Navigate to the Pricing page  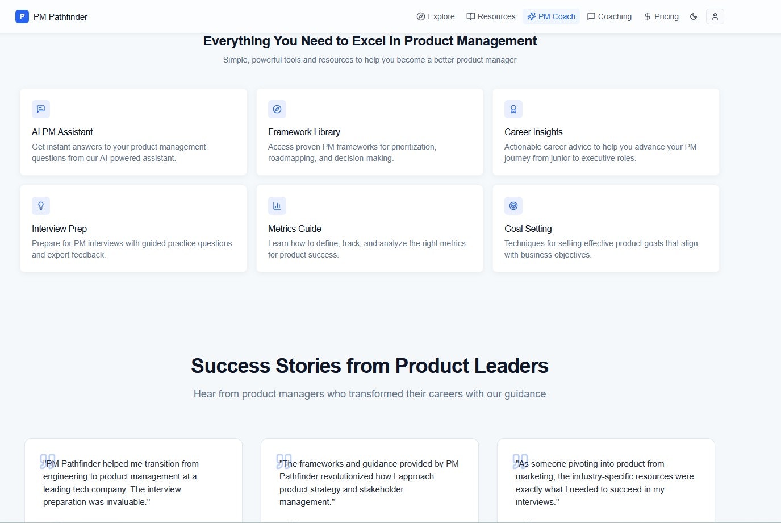(x=661, y=16)
